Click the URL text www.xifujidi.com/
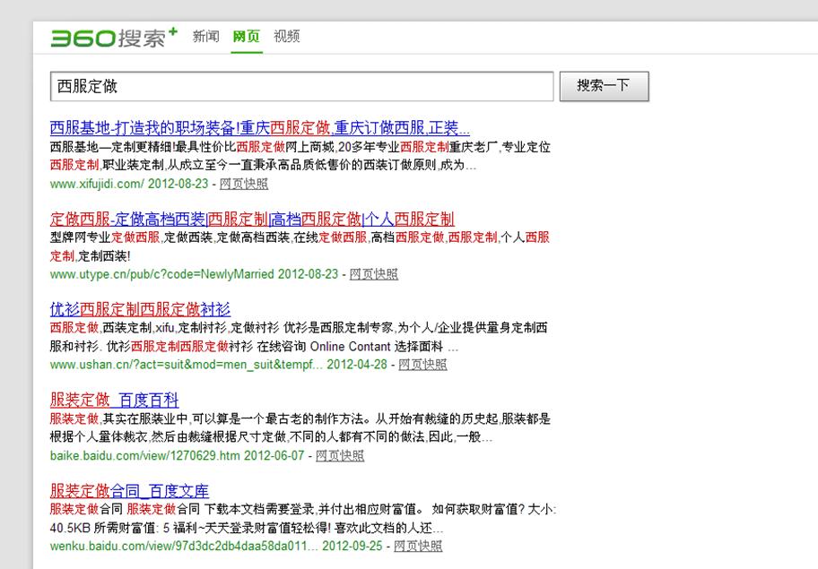818x569 pixels. pos(97,184)
